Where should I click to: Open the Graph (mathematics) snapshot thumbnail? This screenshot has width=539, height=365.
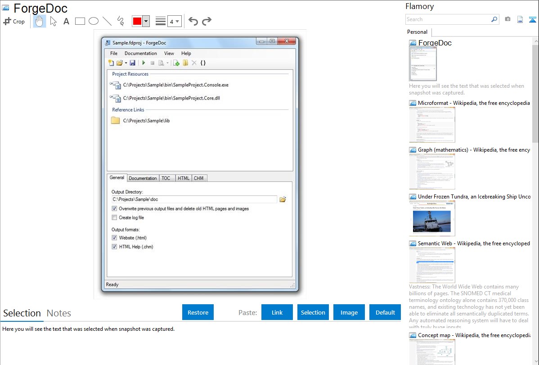click(432, 171)
